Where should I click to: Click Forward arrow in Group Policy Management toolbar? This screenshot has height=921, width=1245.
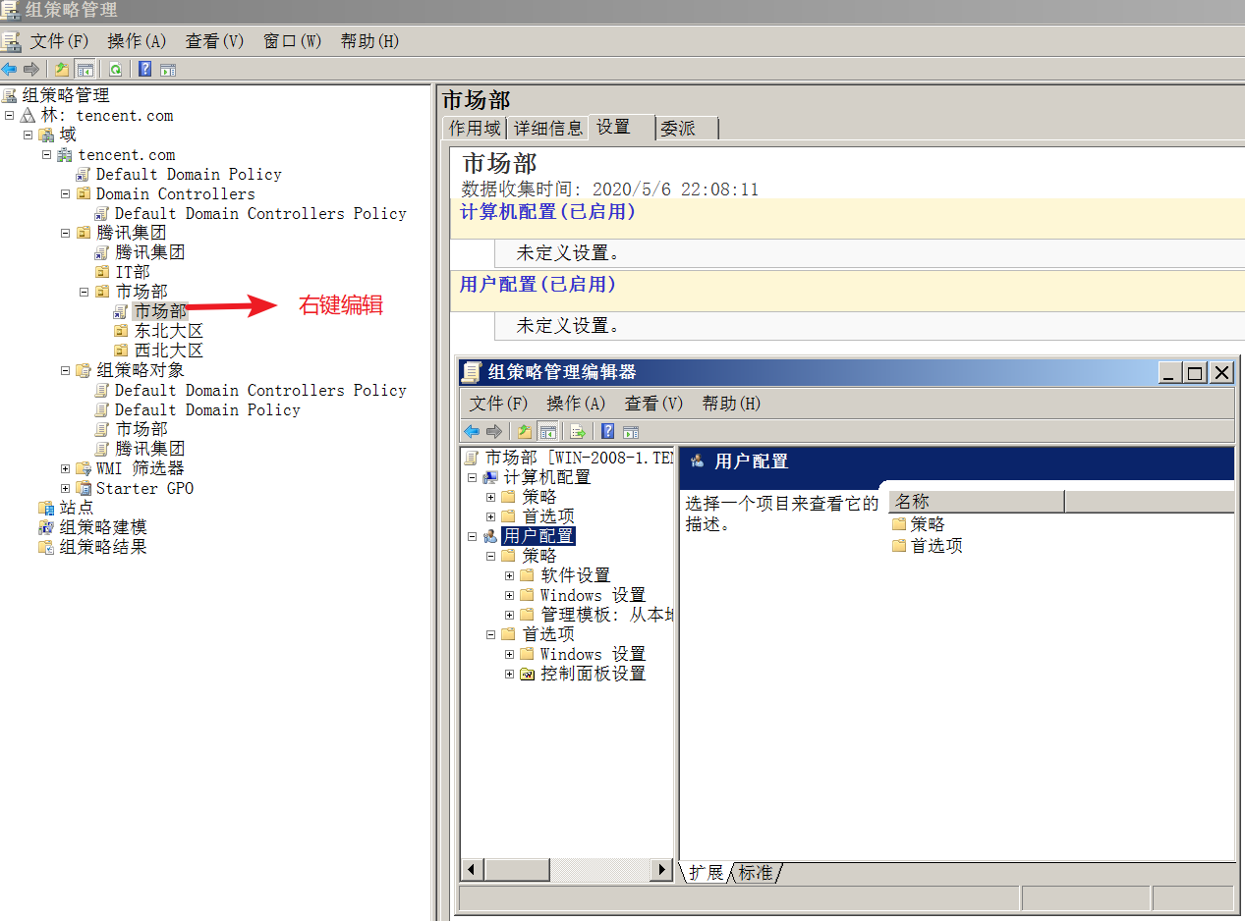pyautogui.click(x=31, y=69)
